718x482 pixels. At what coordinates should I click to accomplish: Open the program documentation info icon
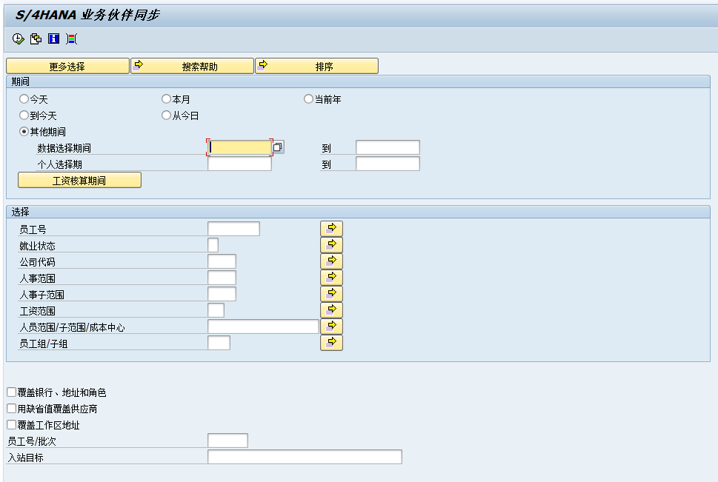[52, 39]
